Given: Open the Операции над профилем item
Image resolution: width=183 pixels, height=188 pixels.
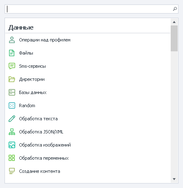Looking at the screenshot, I should 88,40.
